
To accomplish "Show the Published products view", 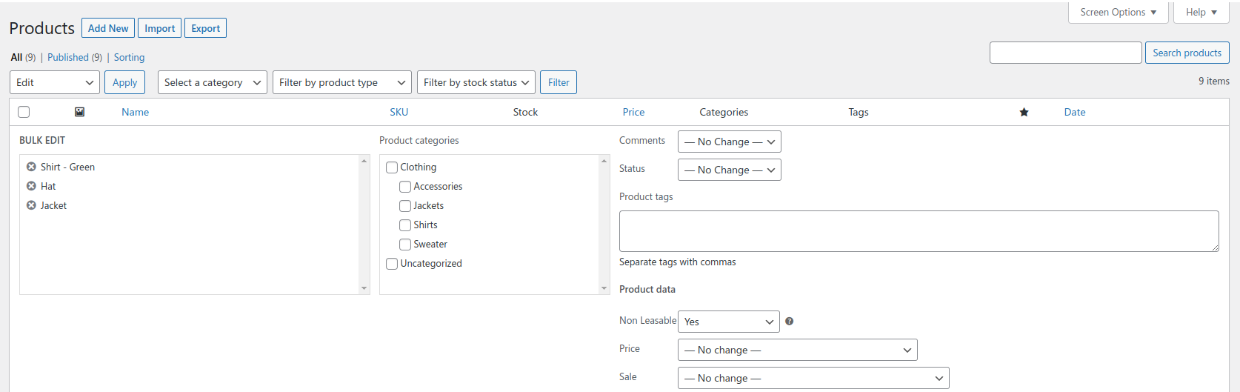I will point(68,57).
